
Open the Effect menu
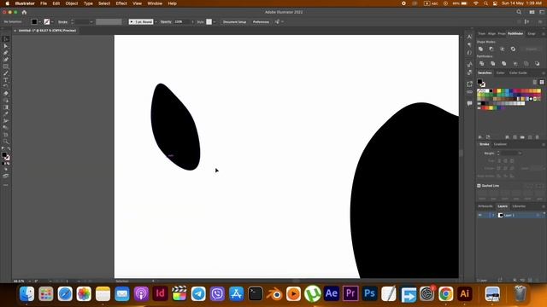121,3
